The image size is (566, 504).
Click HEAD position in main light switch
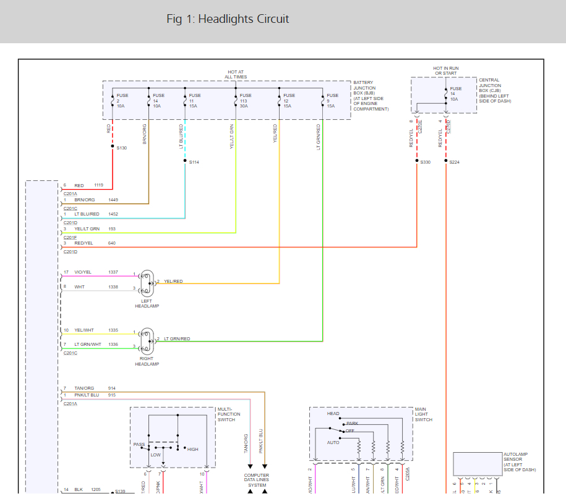pyautogui.click(x=333, y=413)
